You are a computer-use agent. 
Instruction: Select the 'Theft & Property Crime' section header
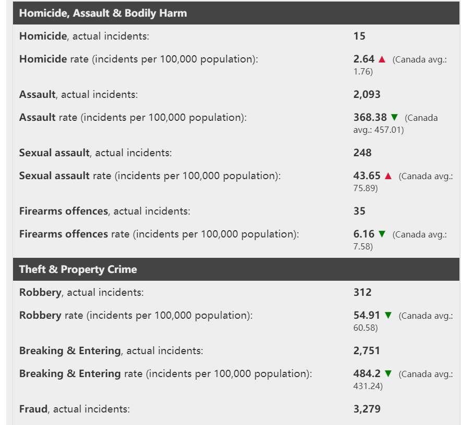click(78, 269)
